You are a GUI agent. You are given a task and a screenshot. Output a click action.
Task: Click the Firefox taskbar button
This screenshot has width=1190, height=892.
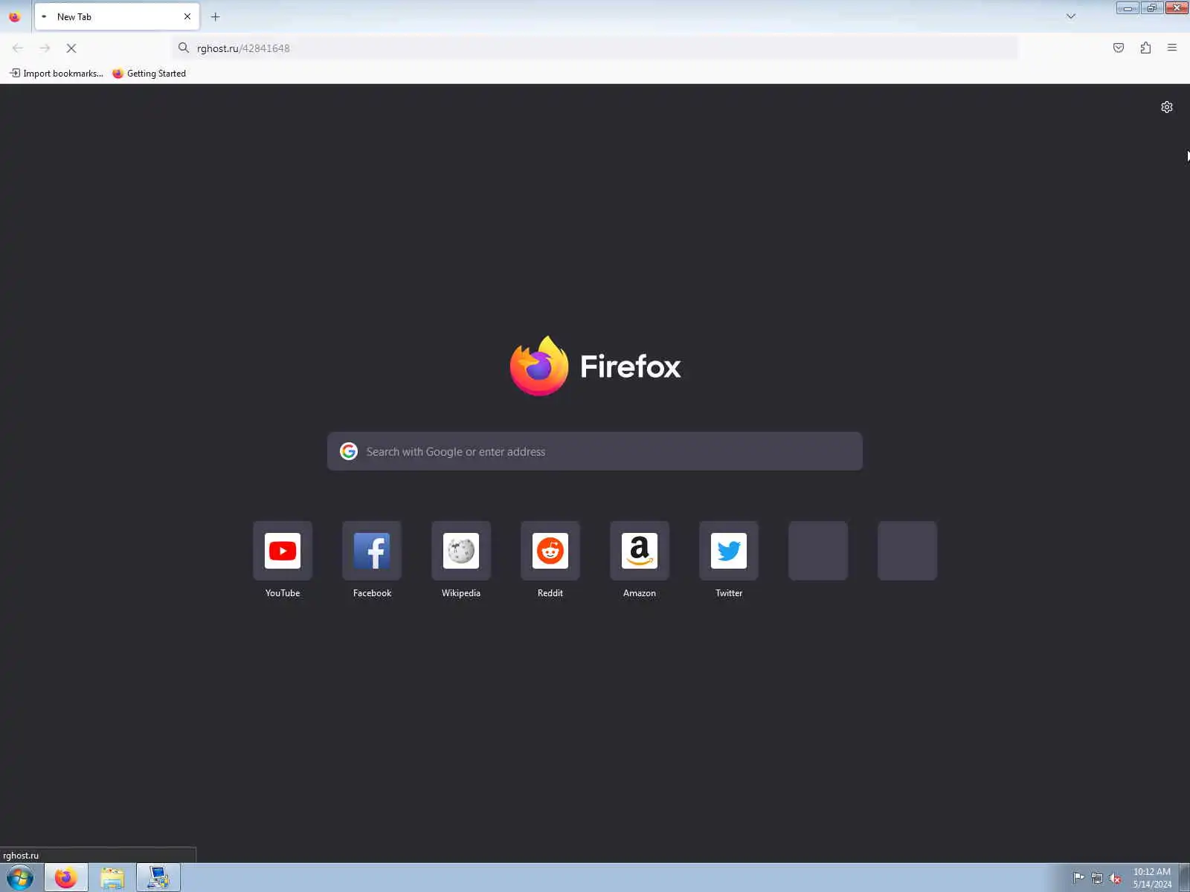coord(65,878)
